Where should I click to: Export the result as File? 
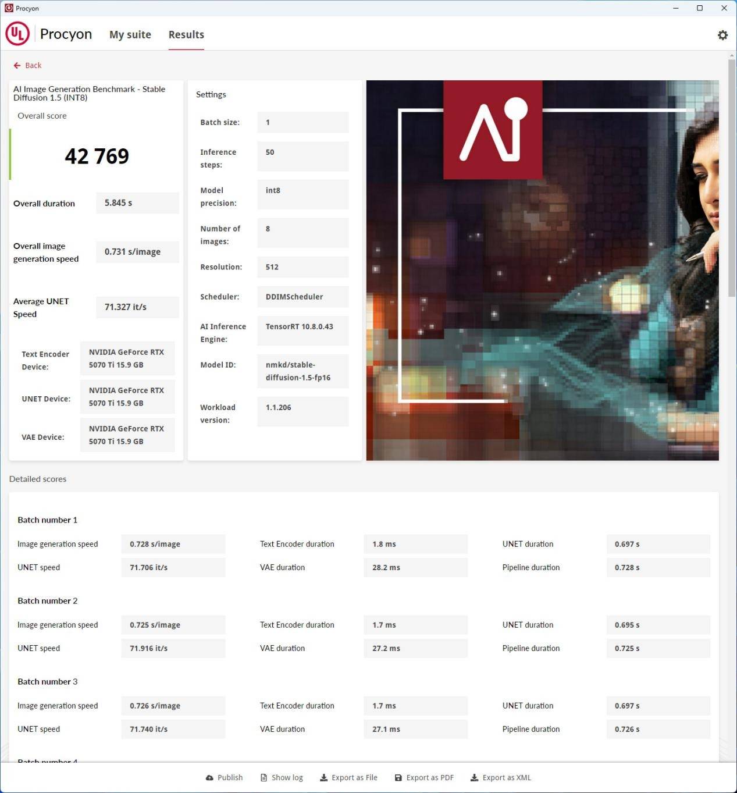click(x=348, y=777)
